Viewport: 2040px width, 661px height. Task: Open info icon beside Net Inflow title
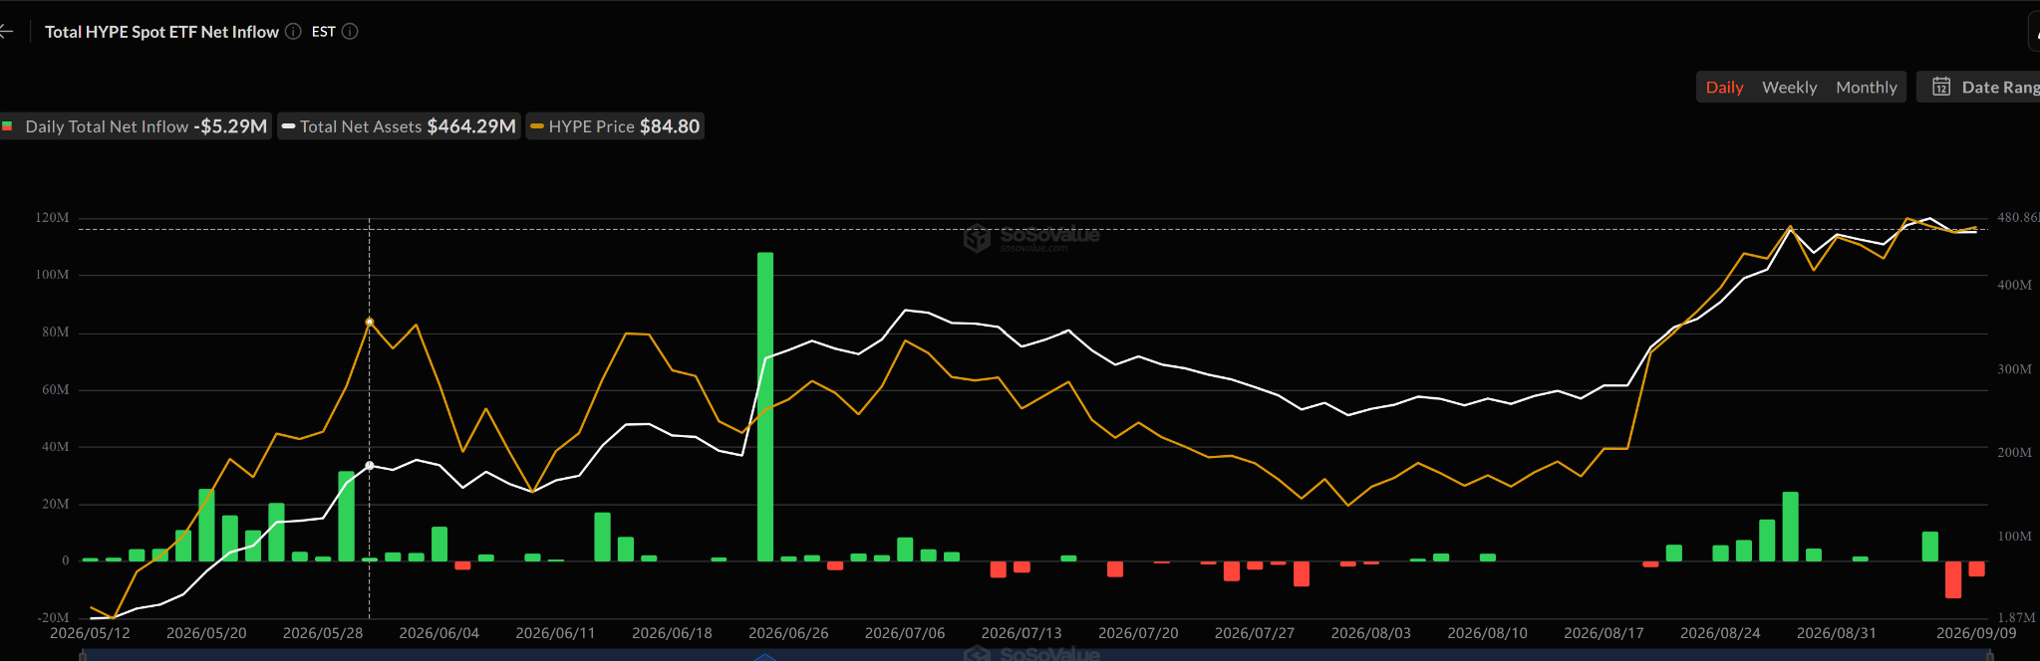tap(293, 32)
